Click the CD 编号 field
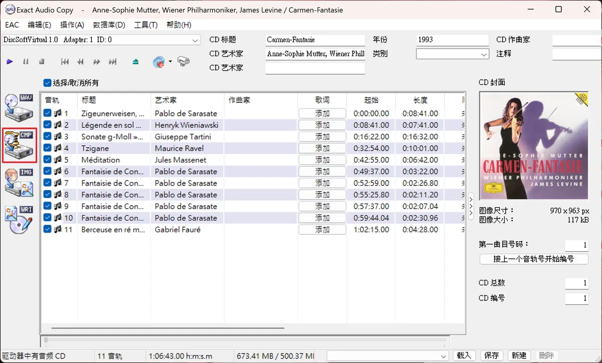The height and width of the screenshot is (363, 602). coord(576,298)
